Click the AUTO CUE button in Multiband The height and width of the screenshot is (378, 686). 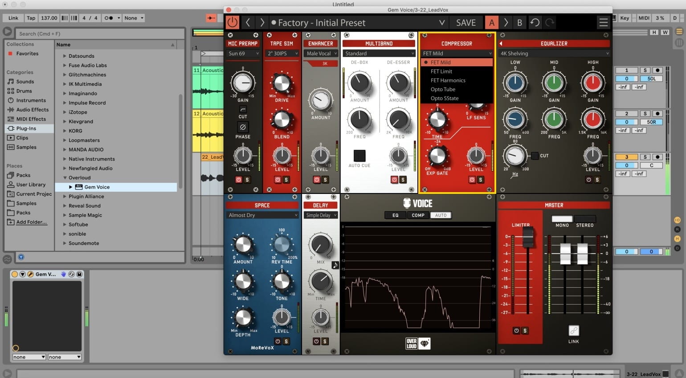(x=359, y=156)
